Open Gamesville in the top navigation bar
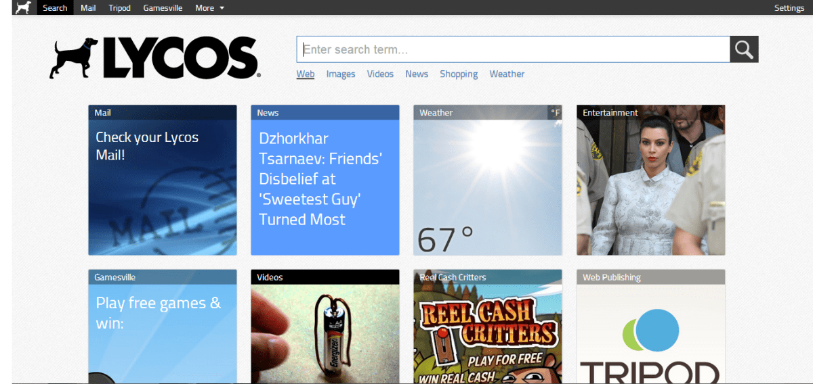This screenshot has width=813, height=384. [163, 8]
